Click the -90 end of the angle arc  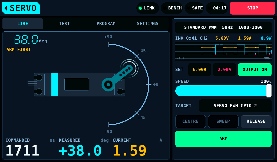[x=108, y=124]
